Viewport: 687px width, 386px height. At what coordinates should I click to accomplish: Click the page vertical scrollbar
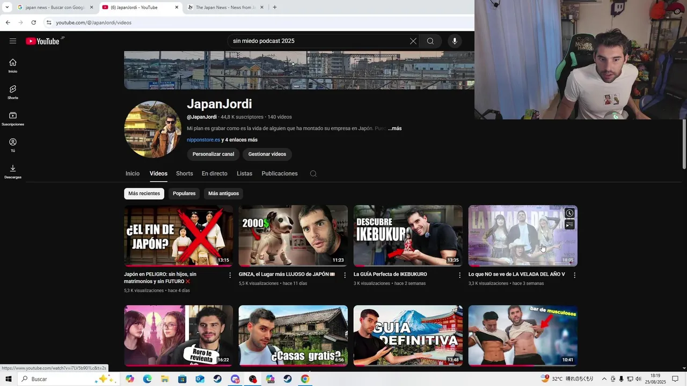click(684, 144)
